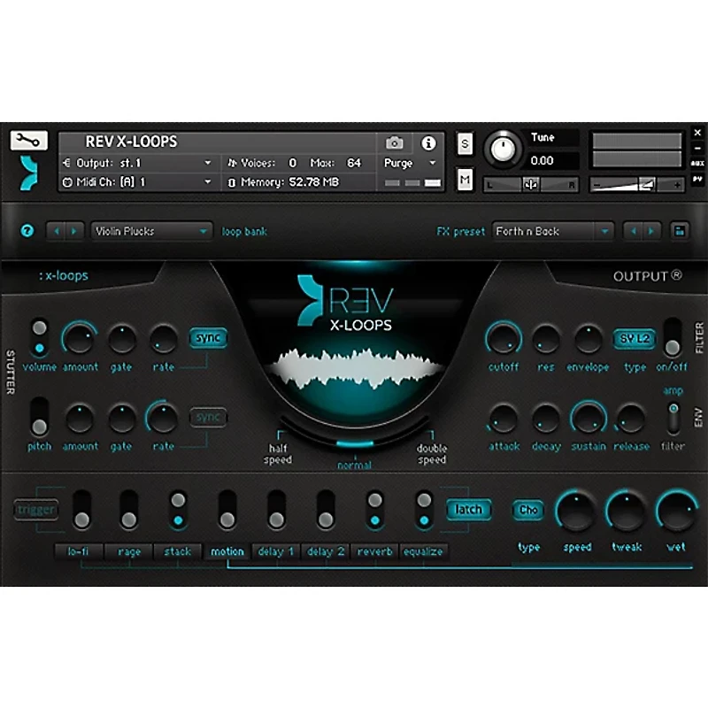The image size is (708, 708).
Task: Open instrument details with the i icon
Action: tap(430, 143)
